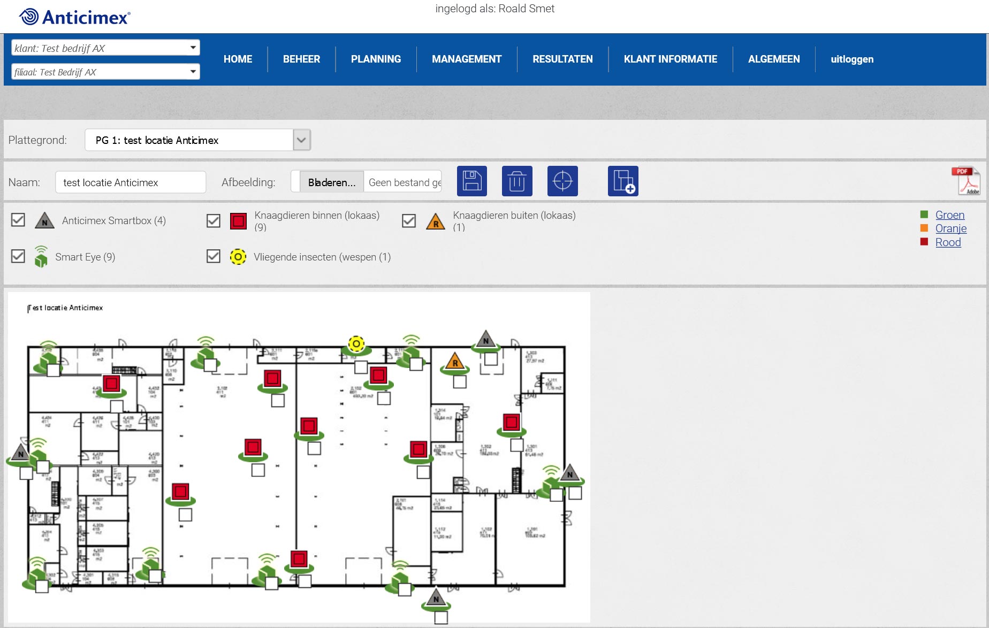The height and width of the screenshot is (628, 989).
Task: Open the MANAGEMENT menu
Action: (x=467, y=59)
